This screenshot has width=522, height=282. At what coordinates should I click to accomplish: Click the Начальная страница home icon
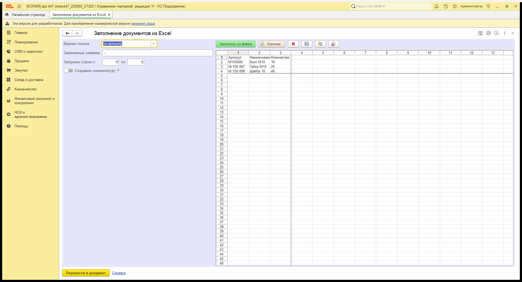click(x=7, y=15)
